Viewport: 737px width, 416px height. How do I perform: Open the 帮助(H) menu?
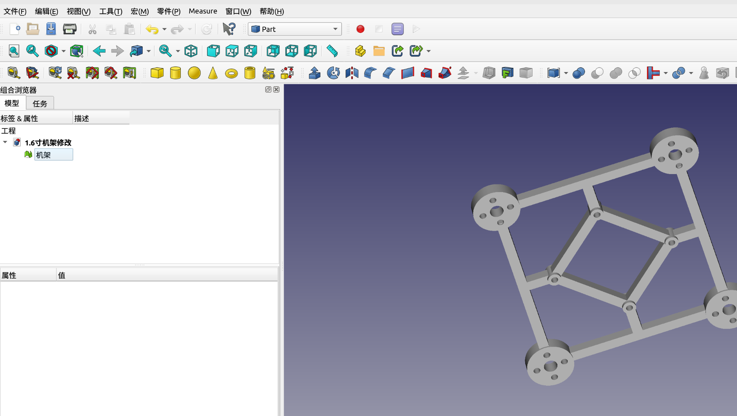click(x=272, y=11)
